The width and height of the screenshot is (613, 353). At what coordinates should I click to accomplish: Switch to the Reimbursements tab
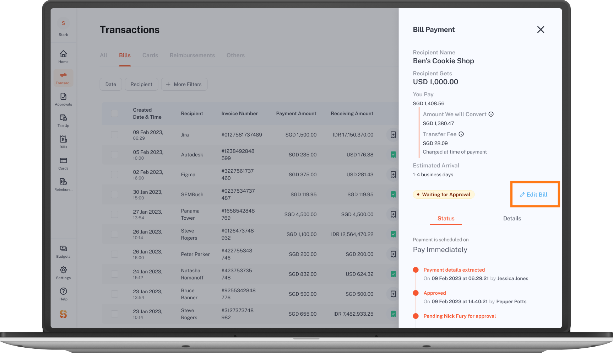click(x=192, y=55)
